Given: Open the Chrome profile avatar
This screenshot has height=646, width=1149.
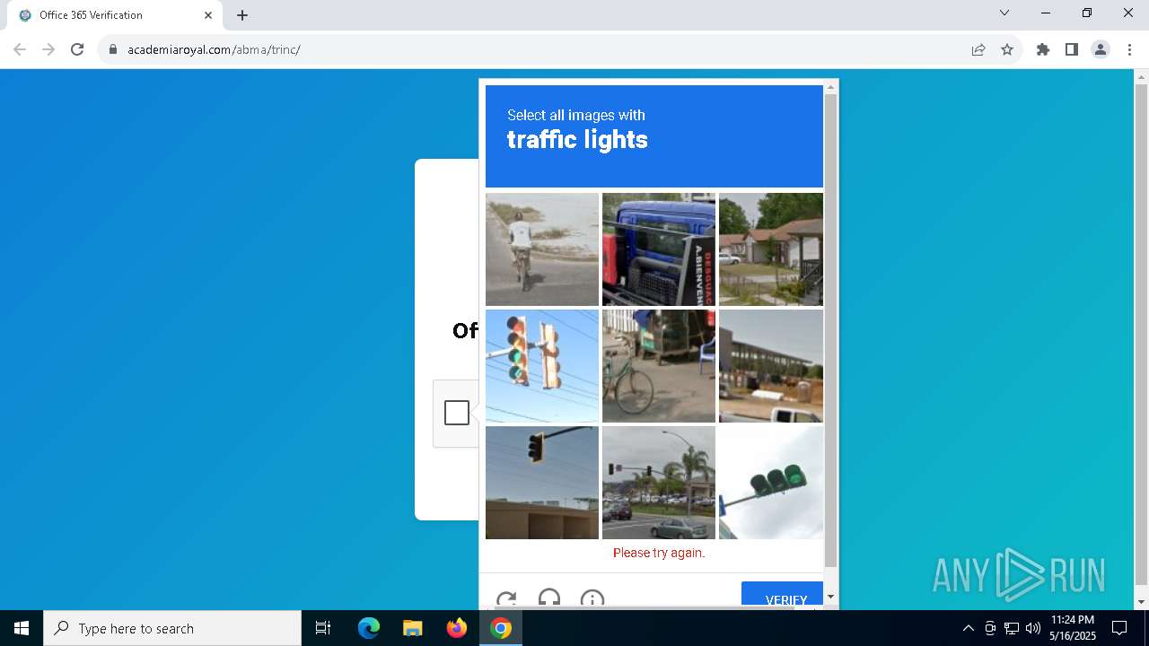Looking at the screenshot, I should click(x=1101, y=49).
